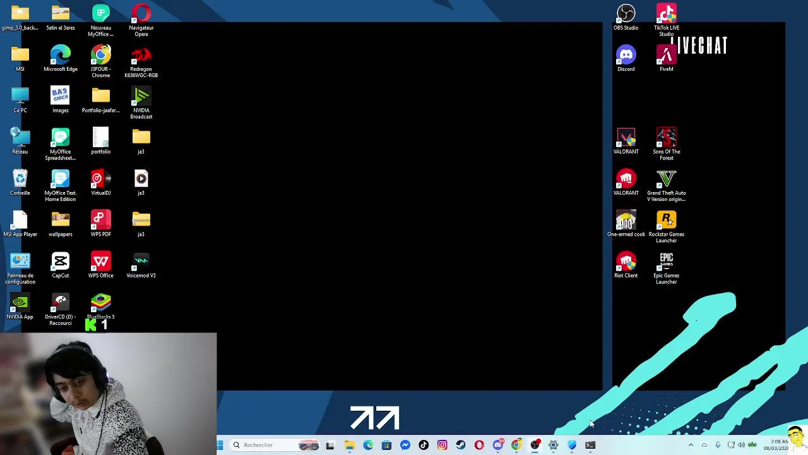The image size is (808, 455).
Task: Switch to Chrome in the taskbar
Action: tap(516, 445)
